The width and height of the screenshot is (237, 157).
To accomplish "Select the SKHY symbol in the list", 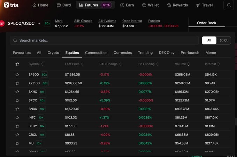I will 33,126.
